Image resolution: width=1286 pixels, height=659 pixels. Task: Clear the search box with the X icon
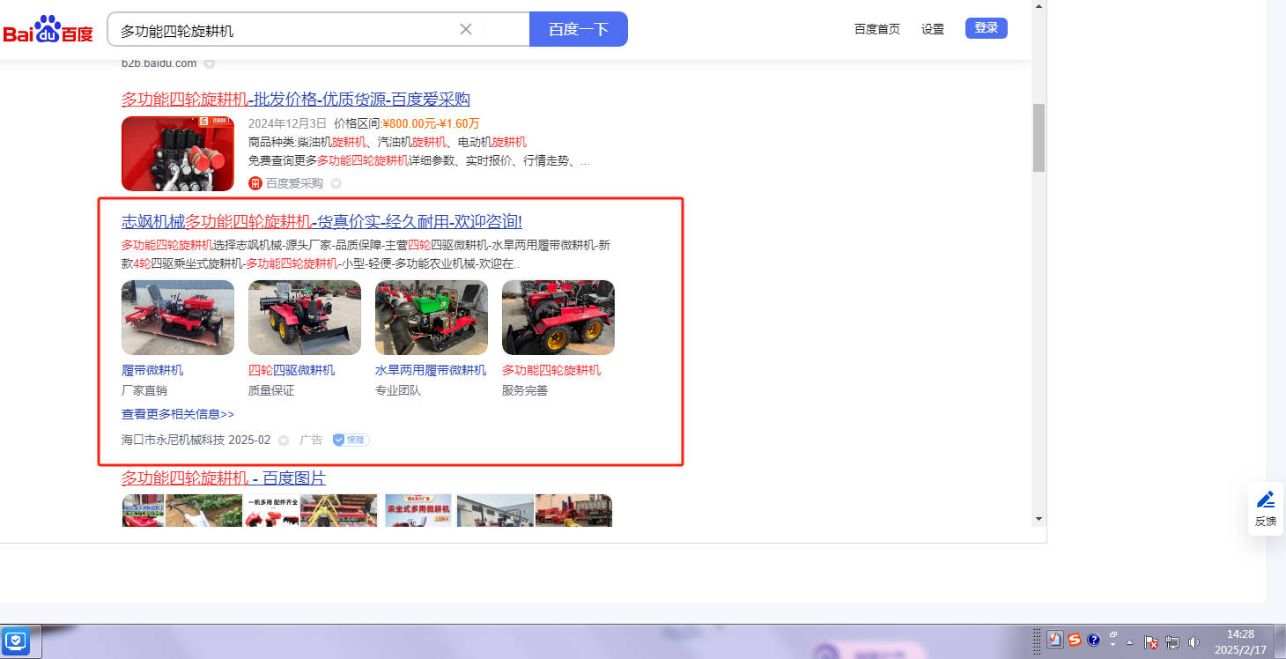tap(466, 29)
